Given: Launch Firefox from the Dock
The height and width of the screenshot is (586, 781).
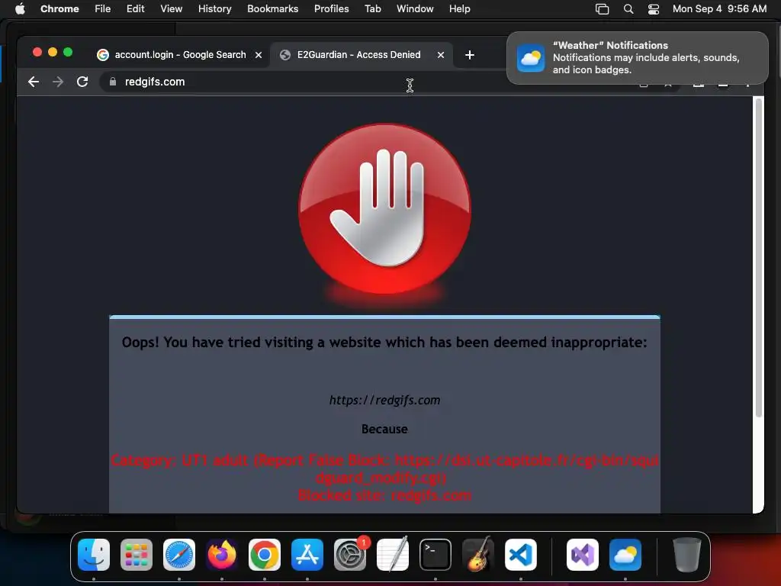Looking at the screenshot, I should [x=222, y=555].
